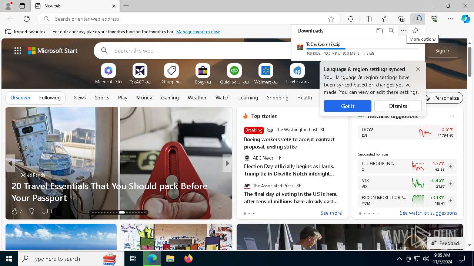474x266 pixels.
Task: Open the Collections icon
Action: [401, 19]
